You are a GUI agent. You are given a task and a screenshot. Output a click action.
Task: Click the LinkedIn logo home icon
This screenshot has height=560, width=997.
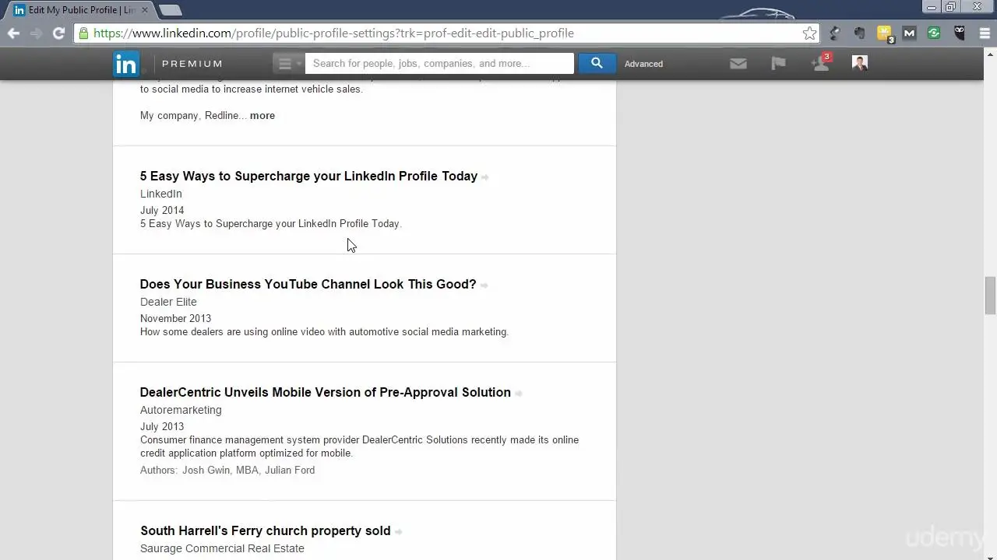click(x=126, y=64)
